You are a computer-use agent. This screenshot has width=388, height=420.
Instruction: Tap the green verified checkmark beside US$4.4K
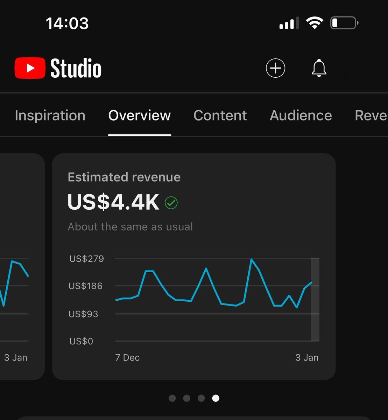(x=171, y=203)
